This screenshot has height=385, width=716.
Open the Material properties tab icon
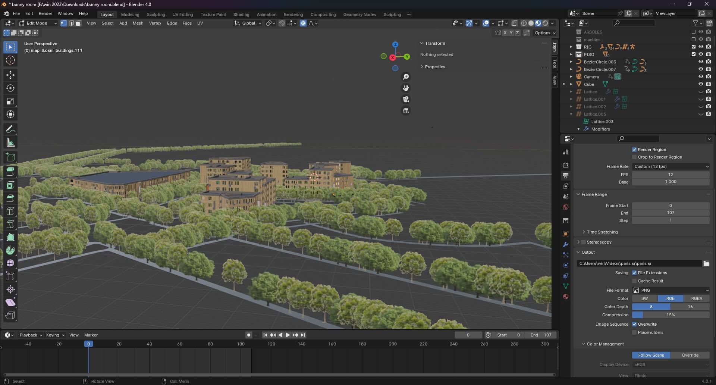click(x=566, y=297)
